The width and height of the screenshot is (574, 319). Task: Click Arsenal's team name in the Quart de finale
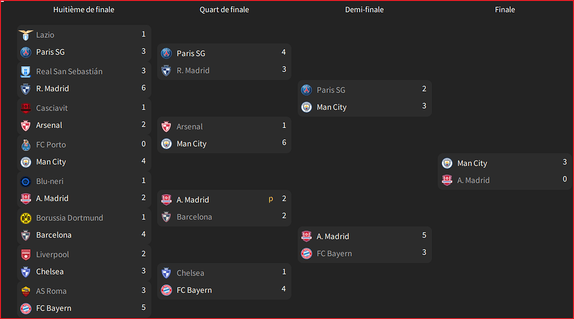point(190,127)
